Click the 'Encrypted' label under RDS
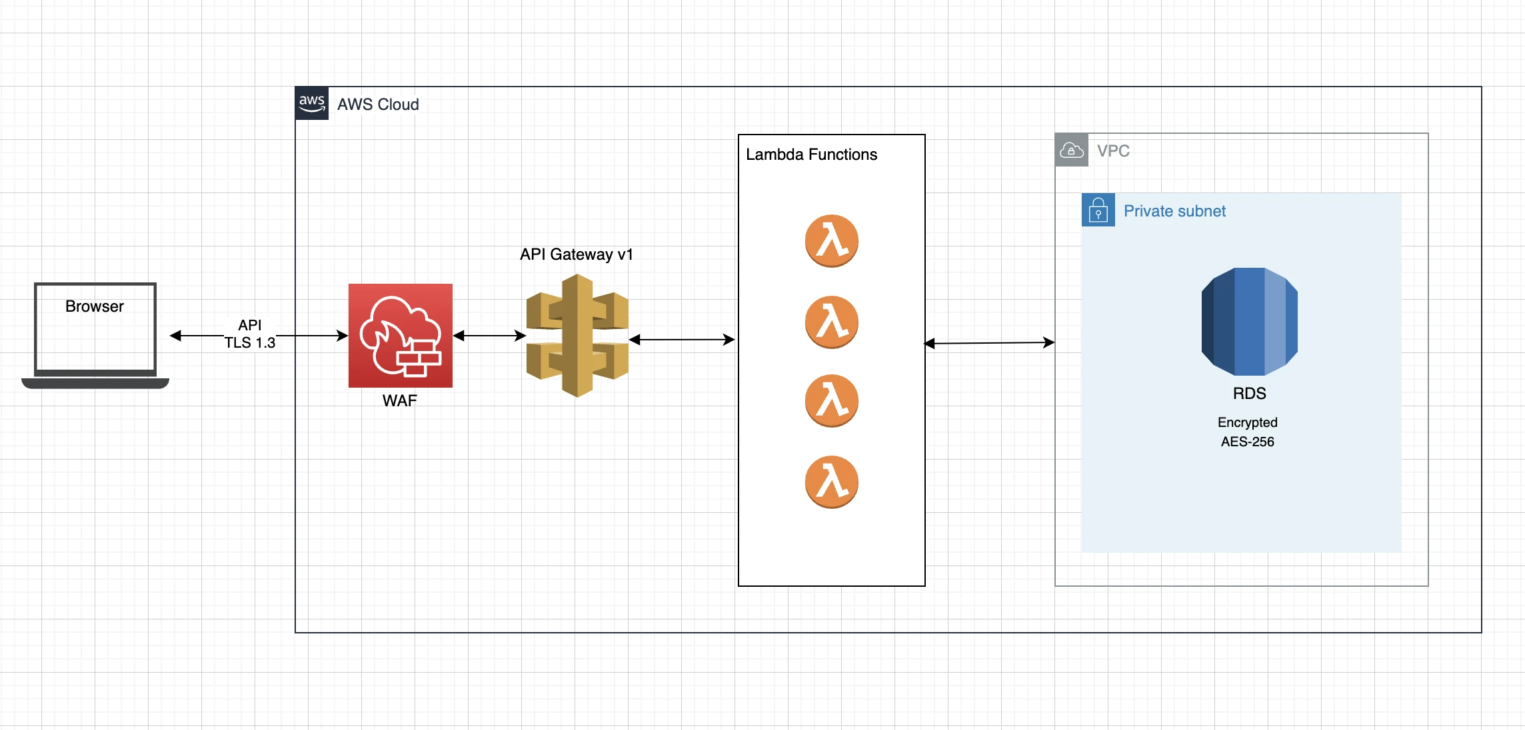This screenshot has width=1525, height=730. [1248, 422]
